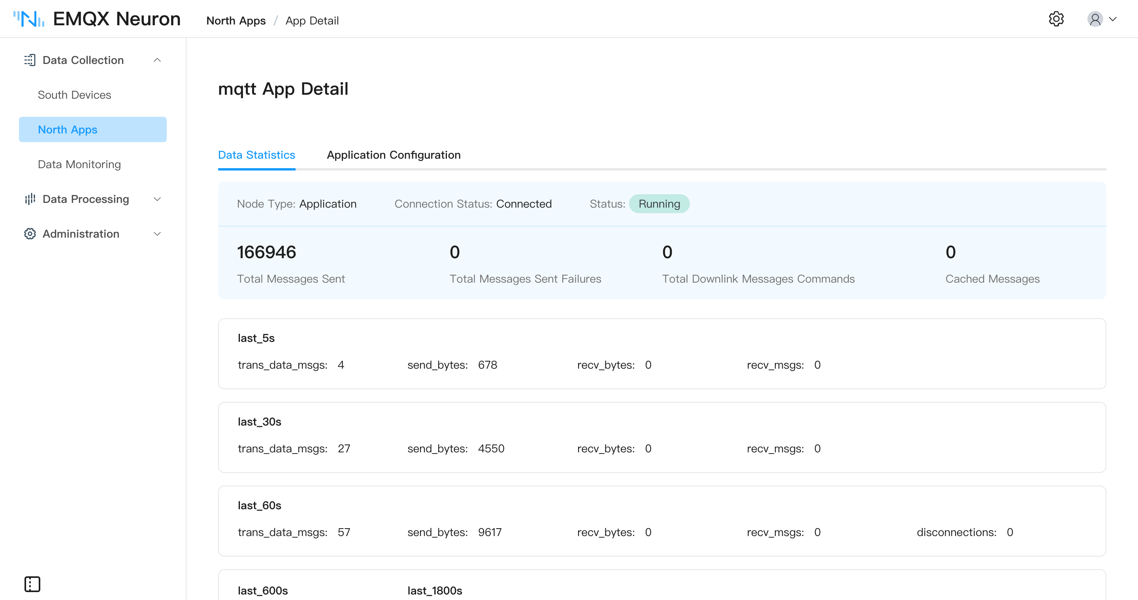Expand the Administration section chevron

[x=157, y=234]
